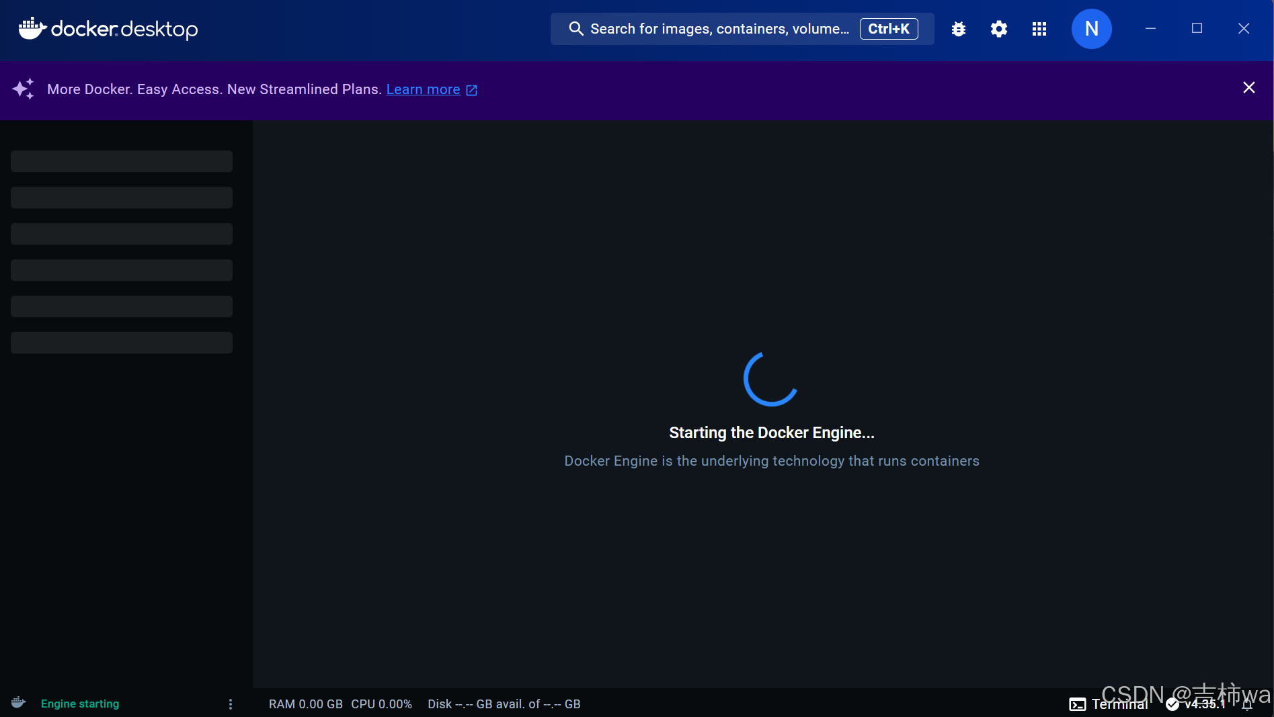Open the notifications bell
The image size is (1274, 717).
pyautogui.click(x=1247, y=704)
